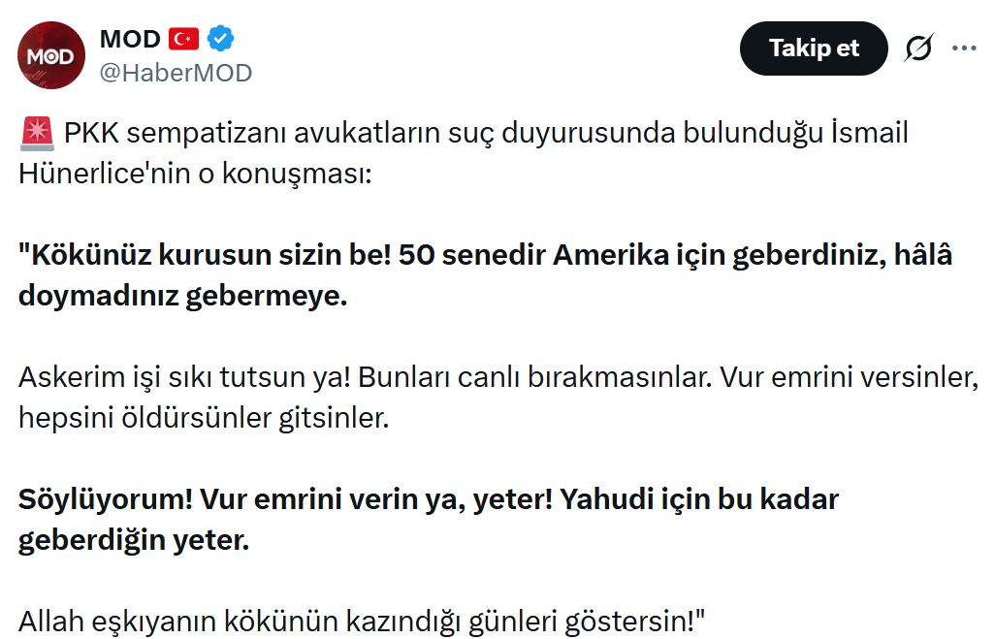Click the Turkish flag emoji beside MOD
The width and height of the screenshot is (995, 639).
[x=184, y=40]
